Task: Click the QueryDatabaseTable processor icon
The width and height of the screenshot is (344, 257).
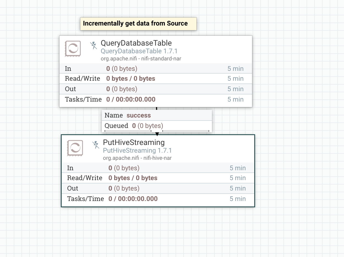Action: coord(73,49)
